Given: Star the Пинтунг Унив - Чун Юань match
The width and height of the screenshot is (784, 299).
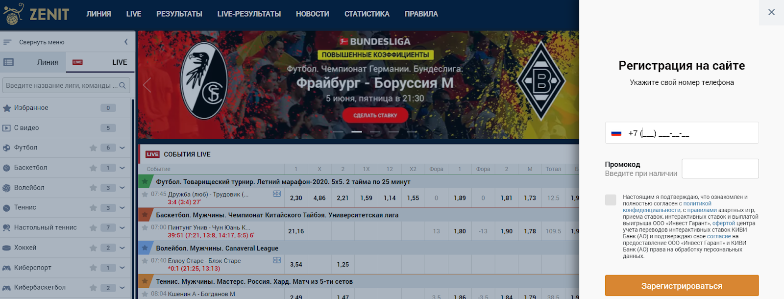Looking at the screenshot, I should (x=145, y=227).
